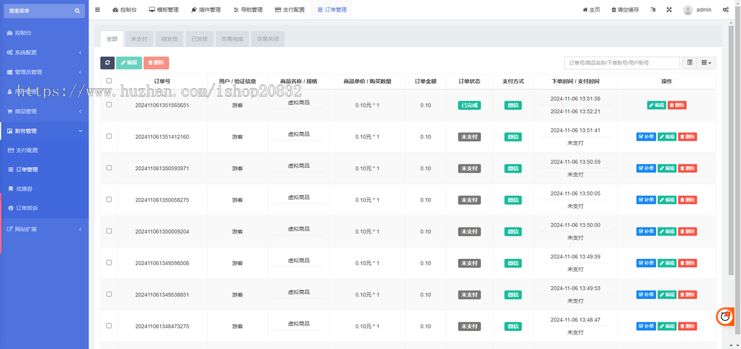Open the columns grid dropdown
This screenshot has width=741, height=349.
706,62
